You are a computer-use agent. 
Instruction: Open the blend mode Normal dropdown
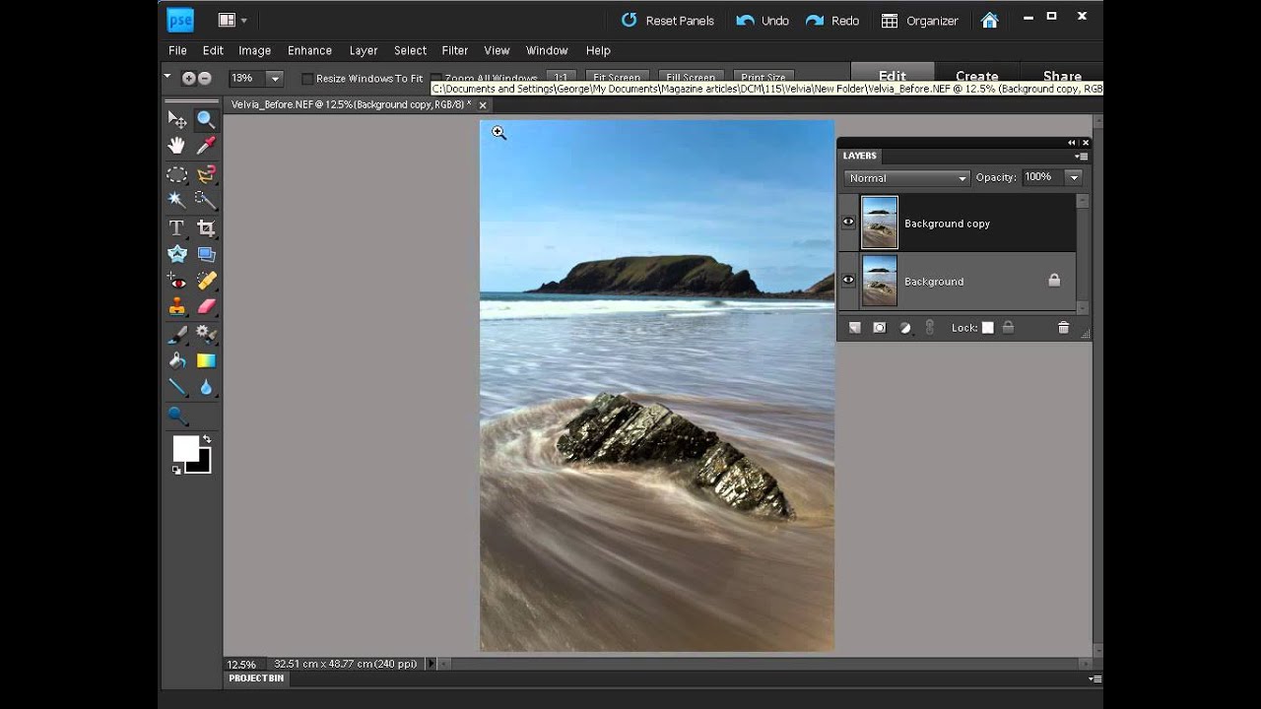click(906, 178)
